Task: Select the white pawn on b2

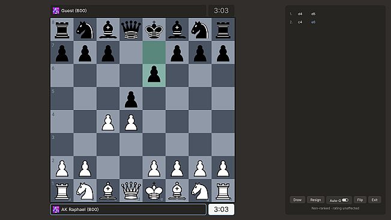Action: (x=85, y=168)
